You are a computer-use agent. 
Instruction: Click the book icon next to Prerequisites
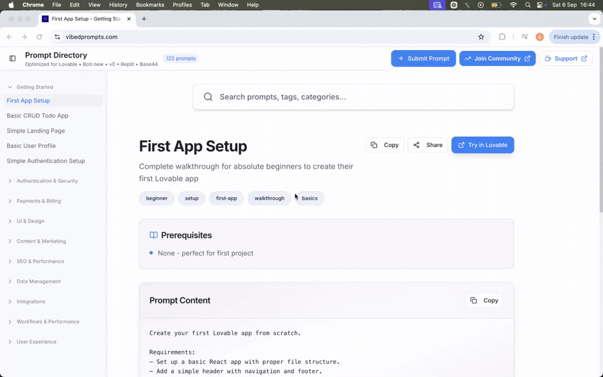[x=154, y=235]
